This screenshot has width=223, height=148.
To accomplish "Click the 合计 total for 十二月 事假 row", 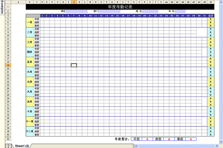I will (211, 135).
